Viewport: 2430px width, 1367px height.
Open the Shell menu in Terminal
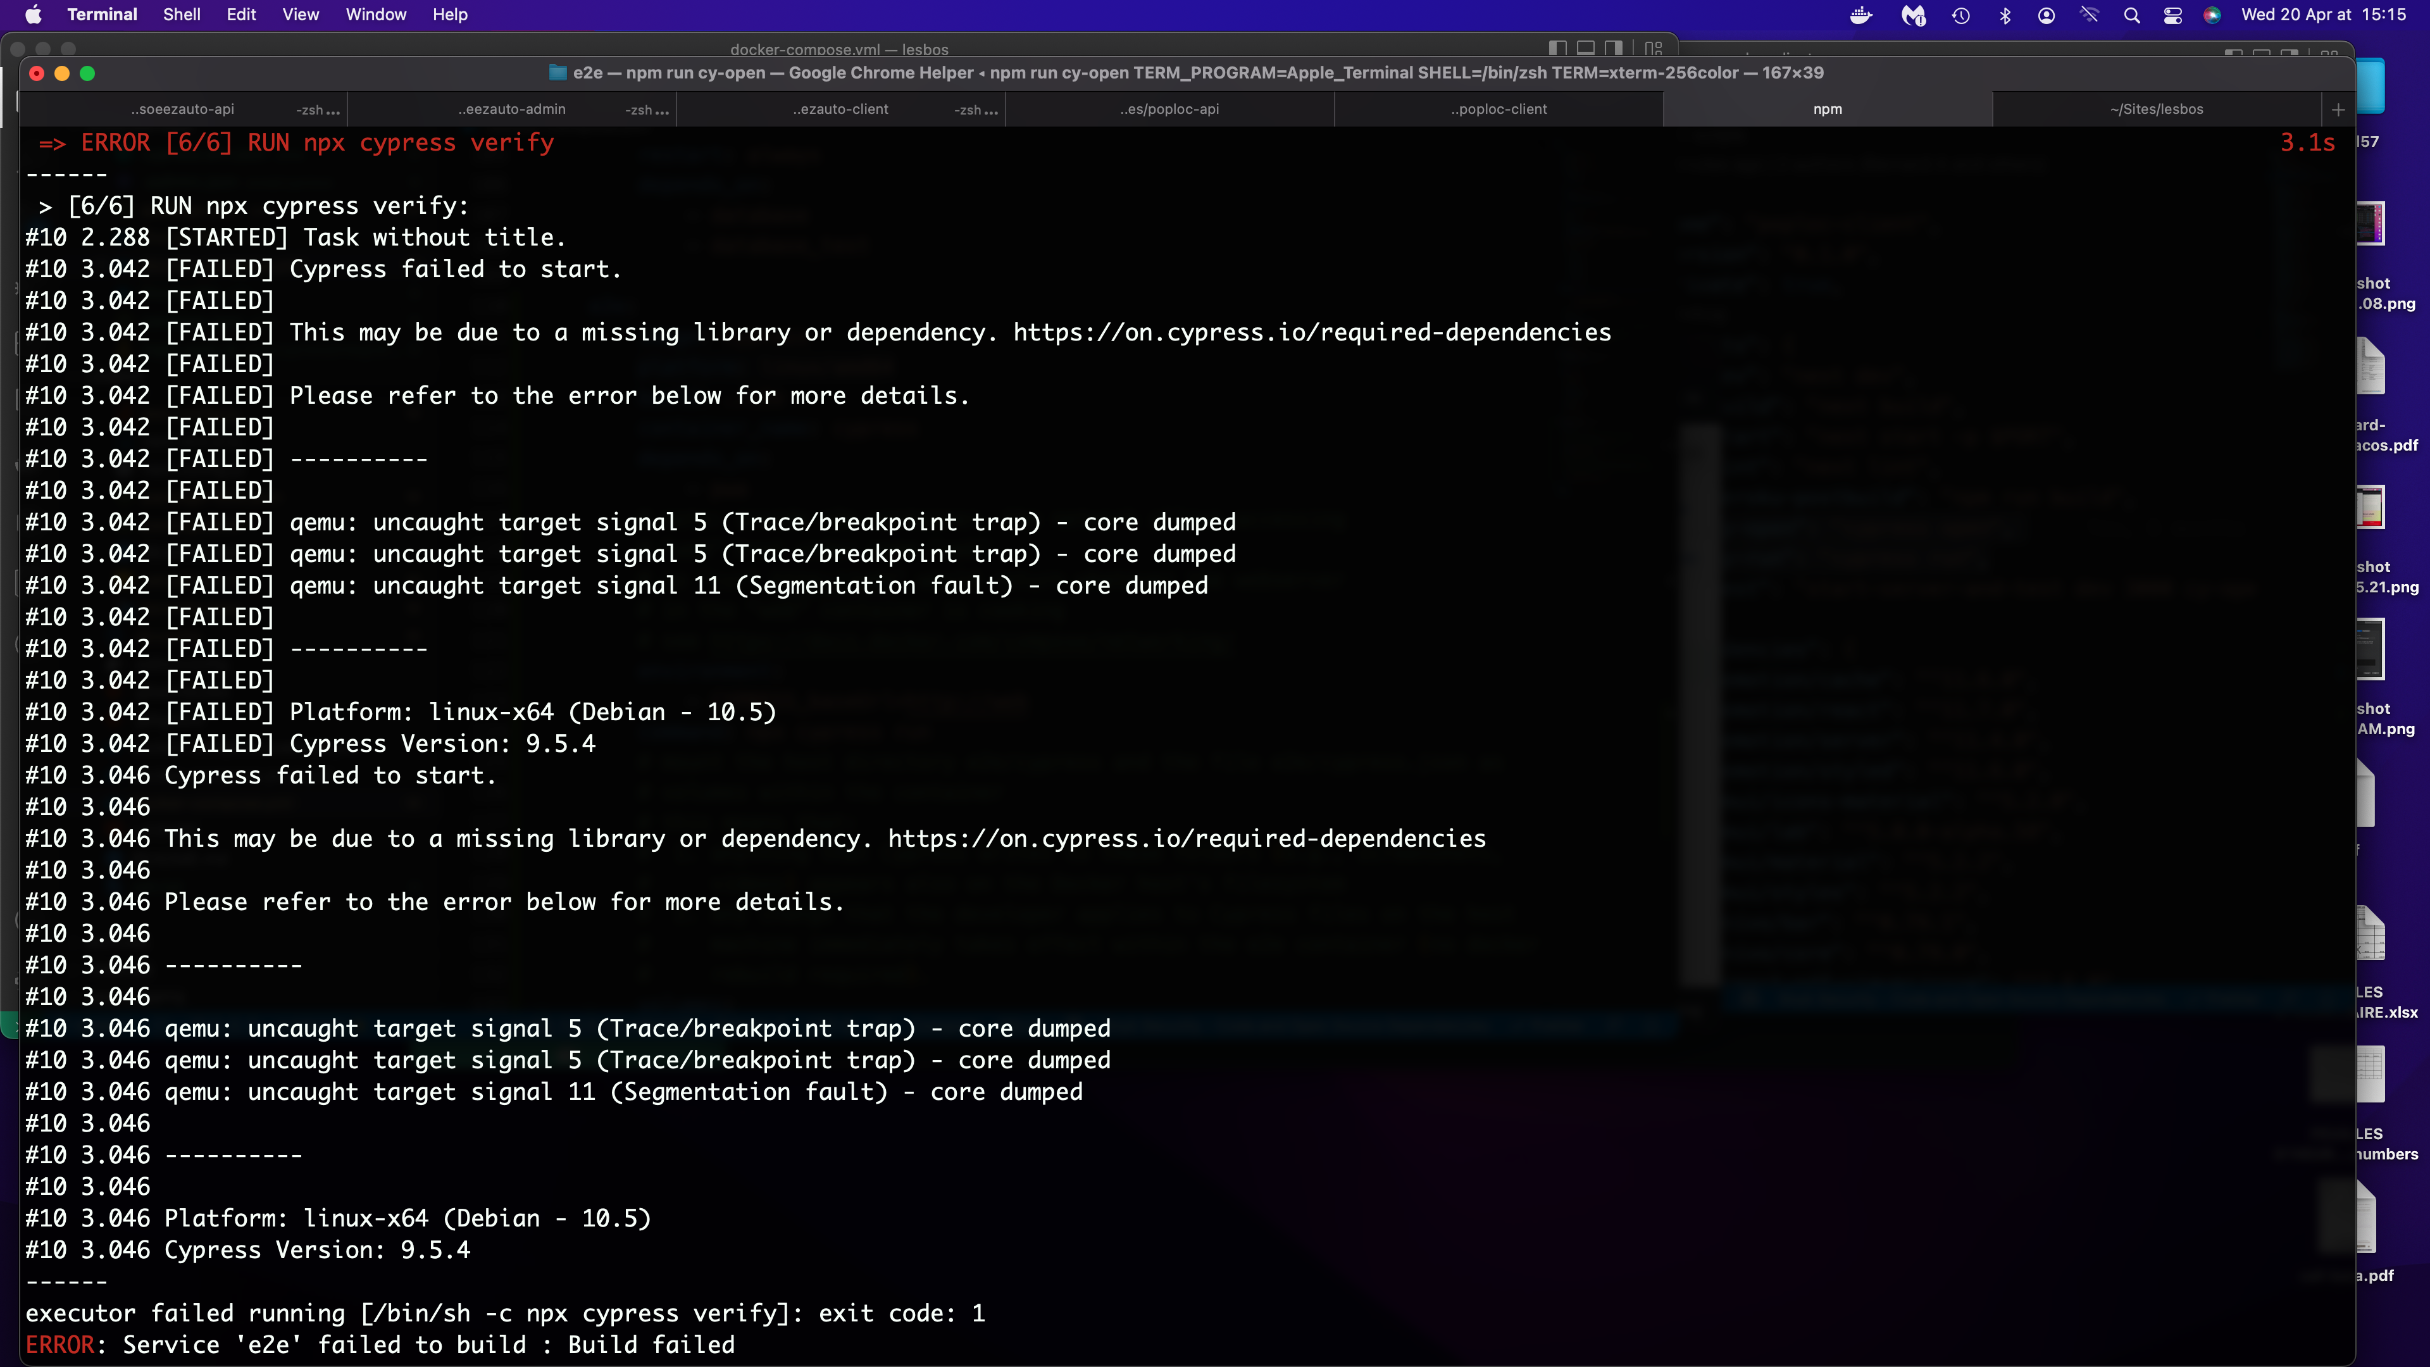point(181,14)
